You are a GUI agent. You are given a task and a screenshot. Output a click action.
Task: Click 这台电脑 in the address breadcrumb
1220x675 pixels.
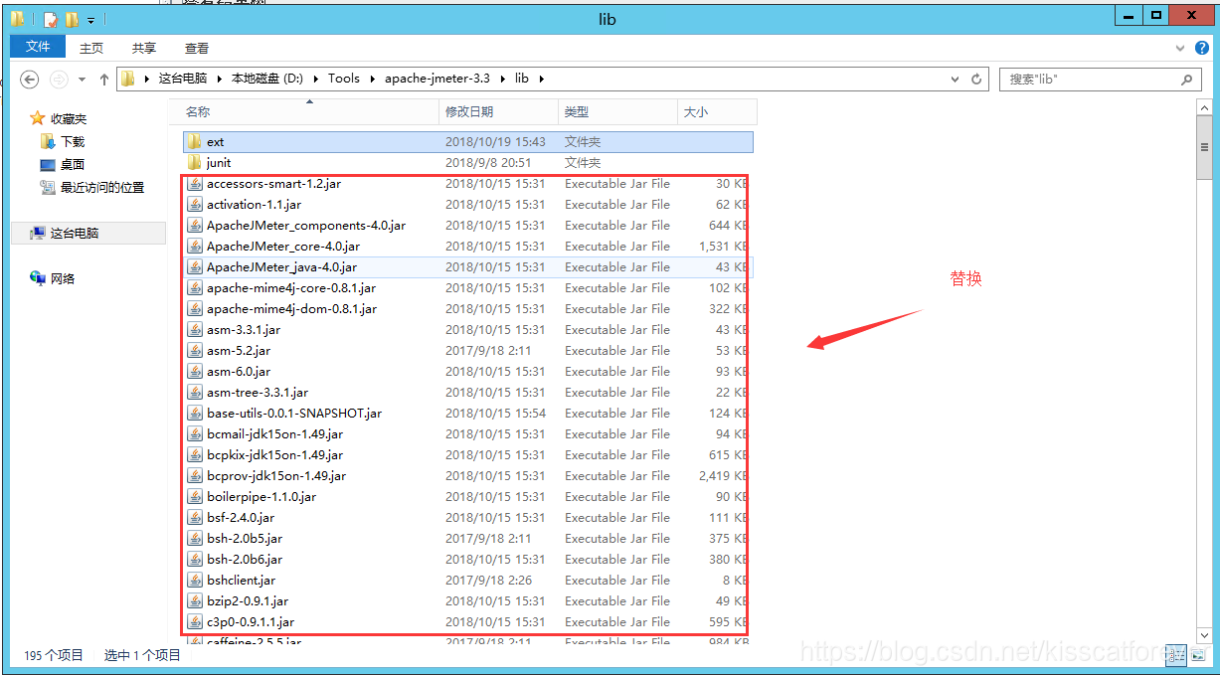point(183,79)
